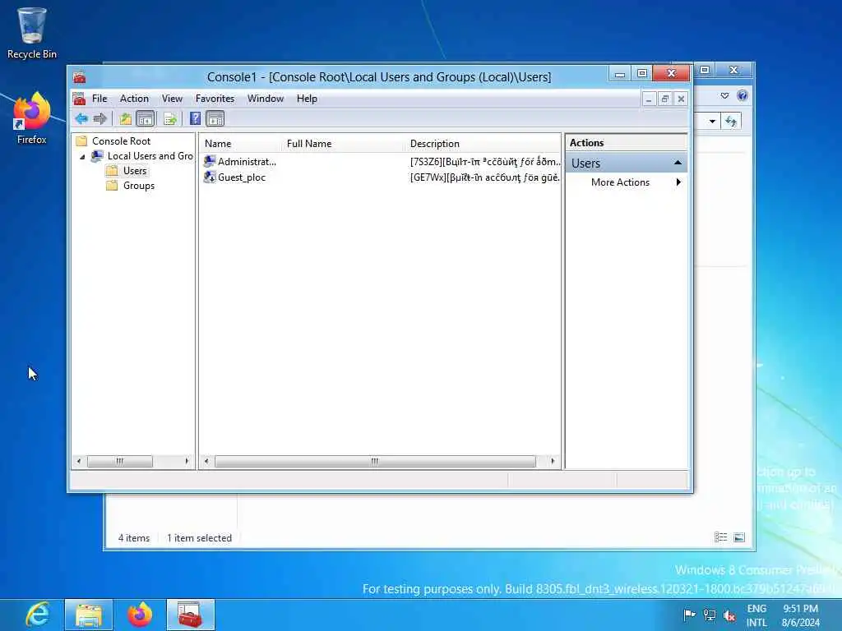Open the Favorites menu
Screen dimensions: 842x631
click(x=215, y=99)
